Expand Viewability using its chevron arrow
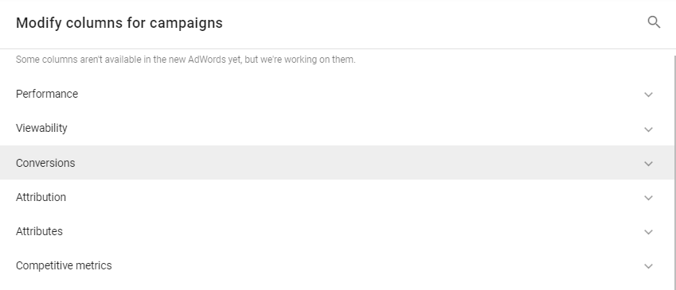Viewport: 676px width, 290px height. (648, 129)
